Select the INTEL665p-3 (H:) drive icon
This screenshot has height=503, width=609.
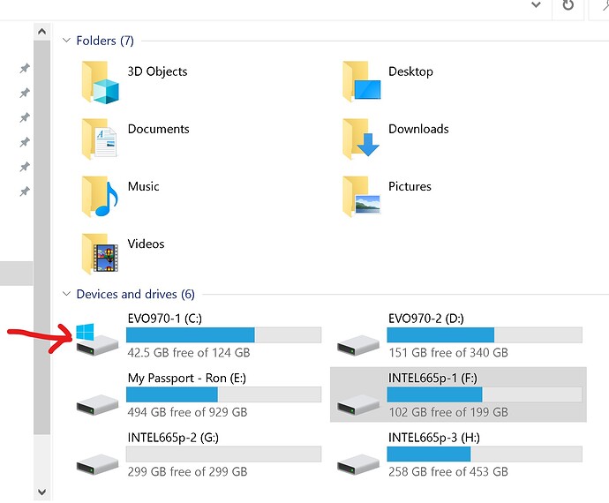point(358,464)
